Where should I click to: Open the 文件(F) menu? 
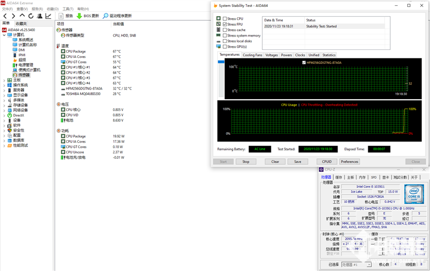(x=8, y=9)
